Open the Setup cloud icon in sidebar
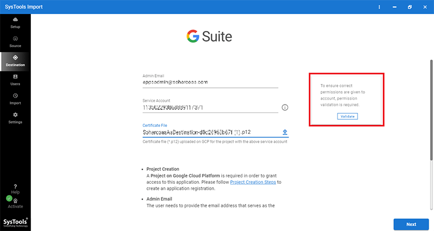 click(x=15, y=20)
